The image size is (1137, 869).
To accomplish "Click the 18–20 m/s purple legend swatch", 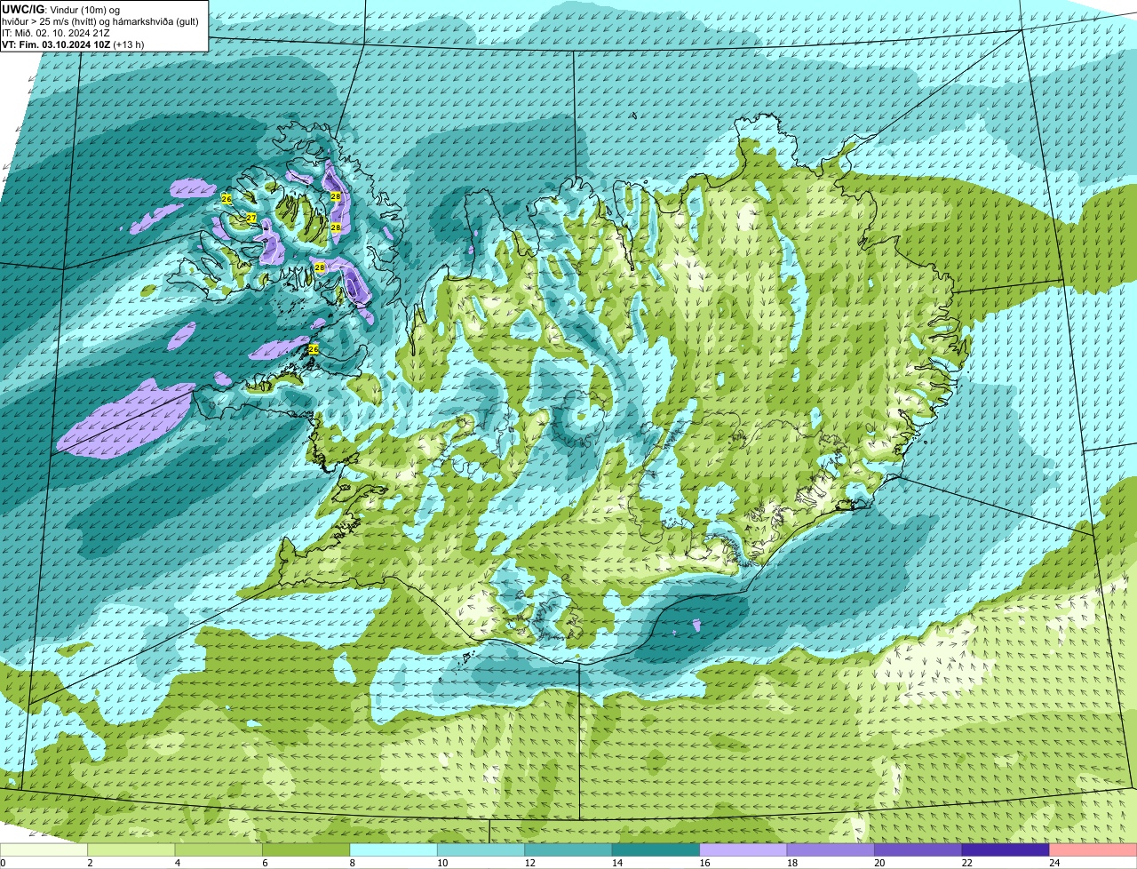I will pos(831,849).
